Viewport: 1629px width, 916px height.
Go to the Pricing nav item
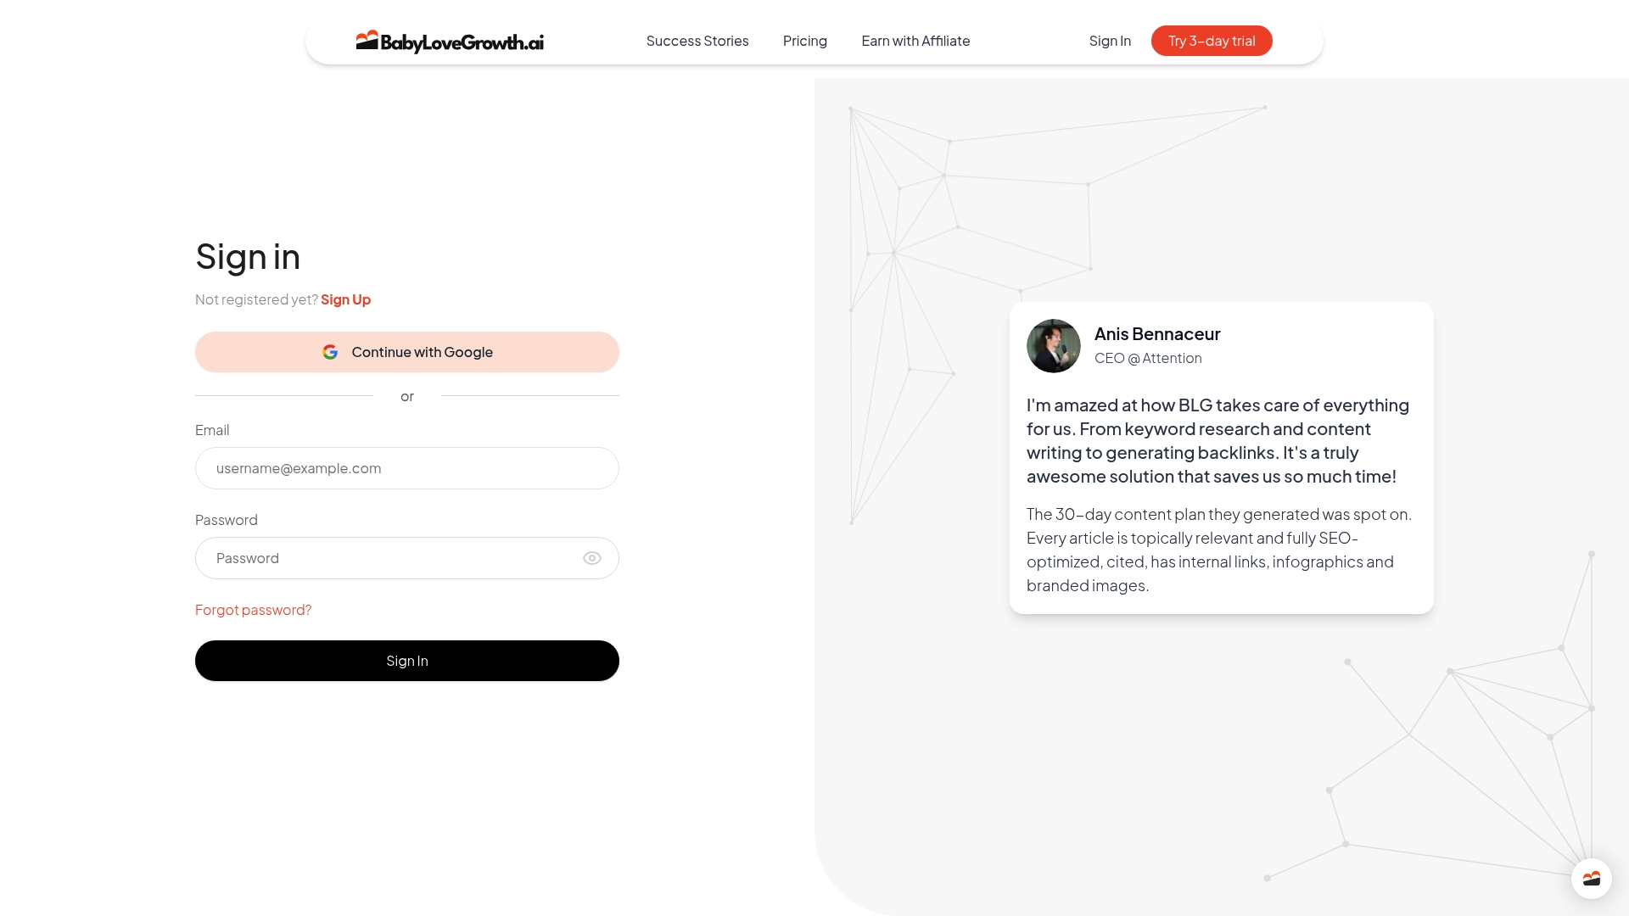(x=804, y=41)
